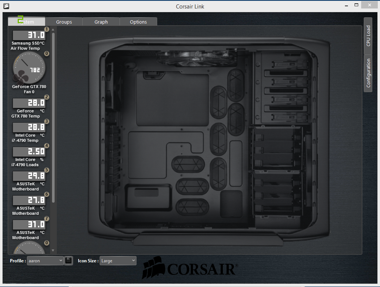Viewport: 380px width, 287px height.
Task: Click the number 7 badge on ASUSTeK sensor
Action: tap(47, 218)
